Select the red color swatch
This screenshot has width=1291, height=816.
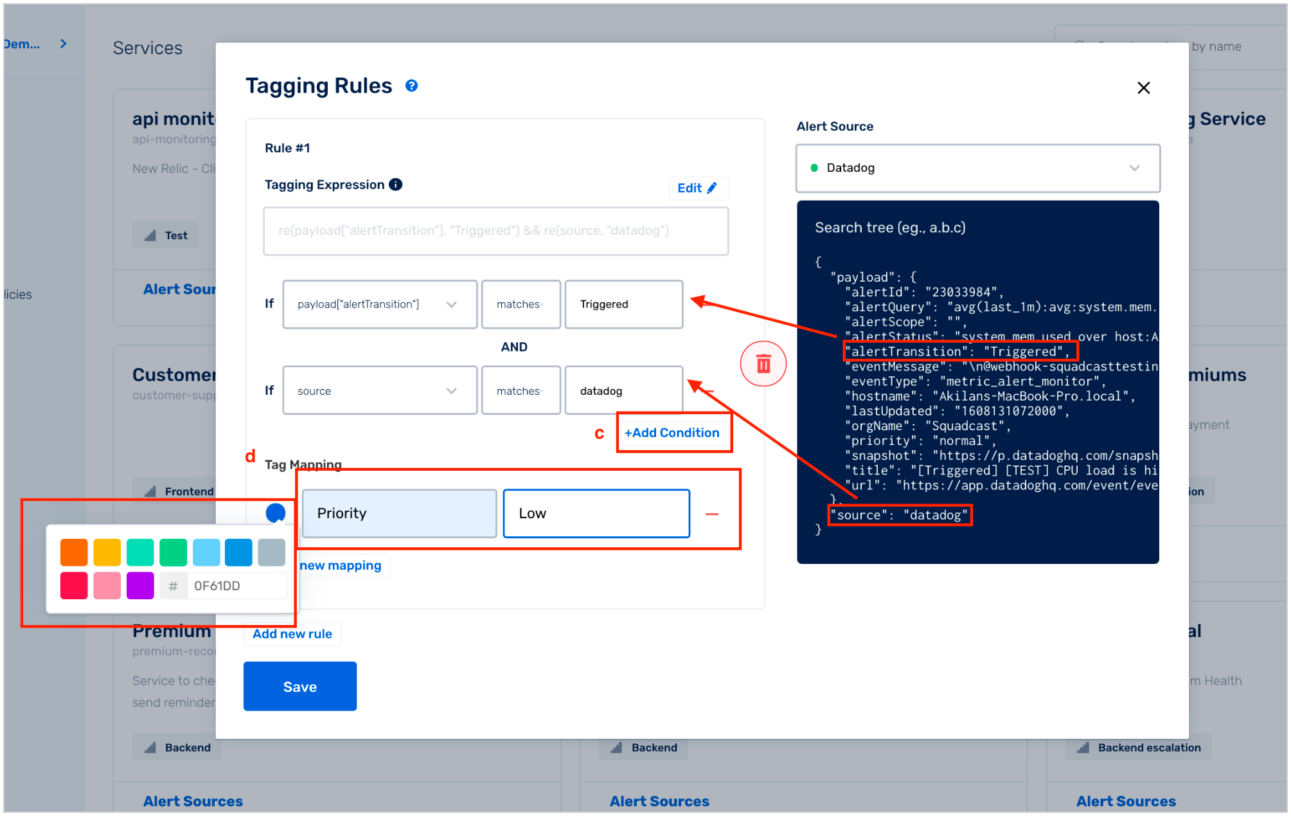pos(74,586)
